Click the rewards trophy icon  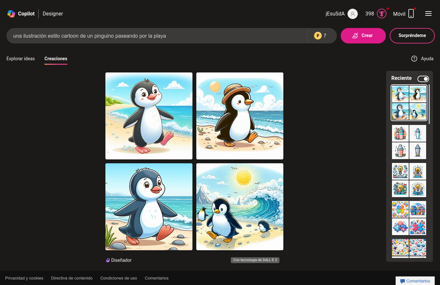[x=382, y=14]
